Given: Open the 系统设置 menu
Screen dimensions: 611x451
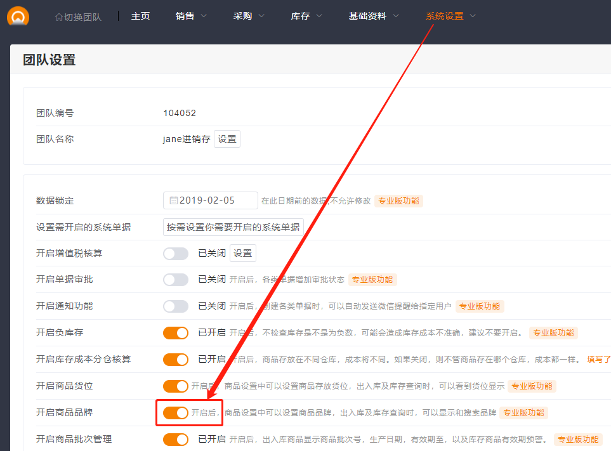Looking at the screenshot, I should pyautogui.click(x=450, y=16).
